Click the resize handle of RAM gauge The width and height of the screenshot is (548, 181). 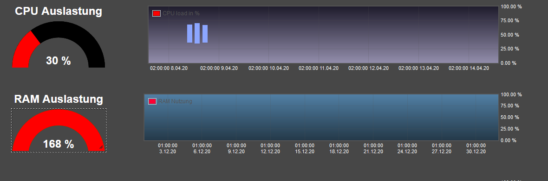click(101, 147)
